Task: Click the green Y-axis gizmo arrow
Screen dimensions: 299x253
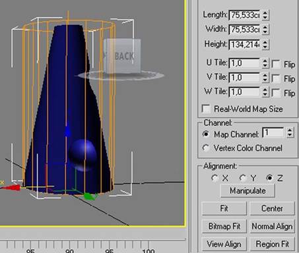Action: pyautogui.click(x=90, y=196)
